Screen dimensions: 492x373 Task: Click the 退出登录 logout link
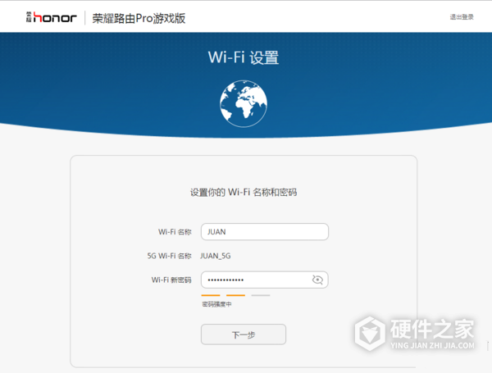click(462, 17)
